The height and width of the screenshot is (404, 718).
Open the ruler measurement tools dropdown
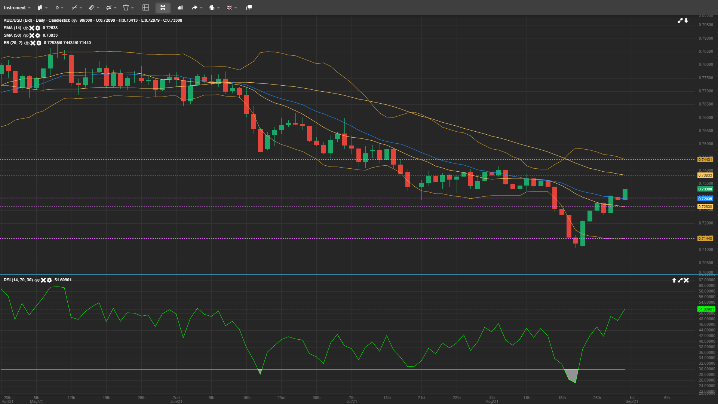(x=98, y=7)
